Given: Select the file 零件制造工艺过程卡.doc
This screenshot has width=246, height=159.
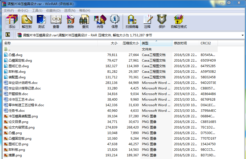Looking at the screenshot, I should 26,105.
